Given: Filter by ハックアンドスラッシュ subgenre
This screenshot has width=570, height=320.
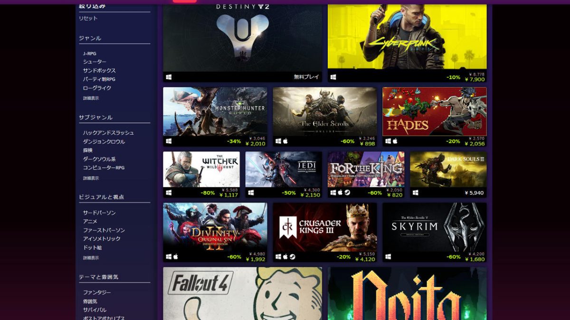Looking at the screenshot, I should click(x=108, y=133).
